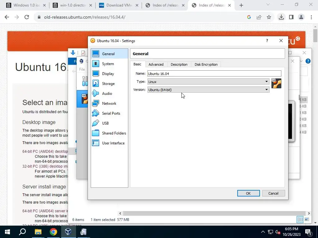Open the User Interface category

click(110, 143)
